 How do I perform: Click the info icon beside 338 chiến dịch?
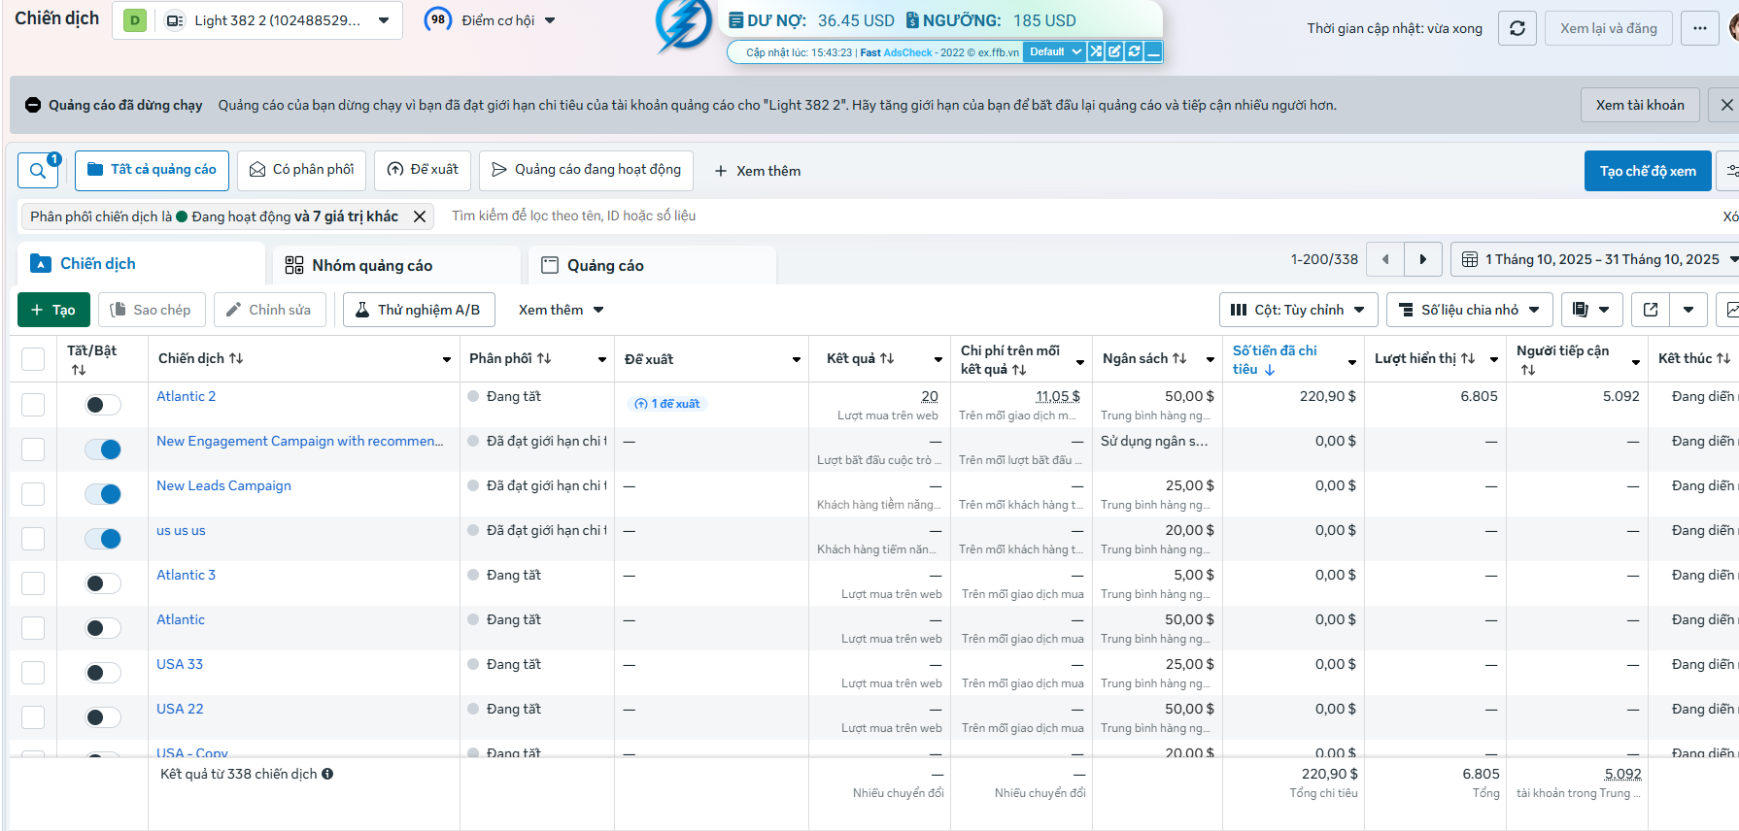pos(327,774)
